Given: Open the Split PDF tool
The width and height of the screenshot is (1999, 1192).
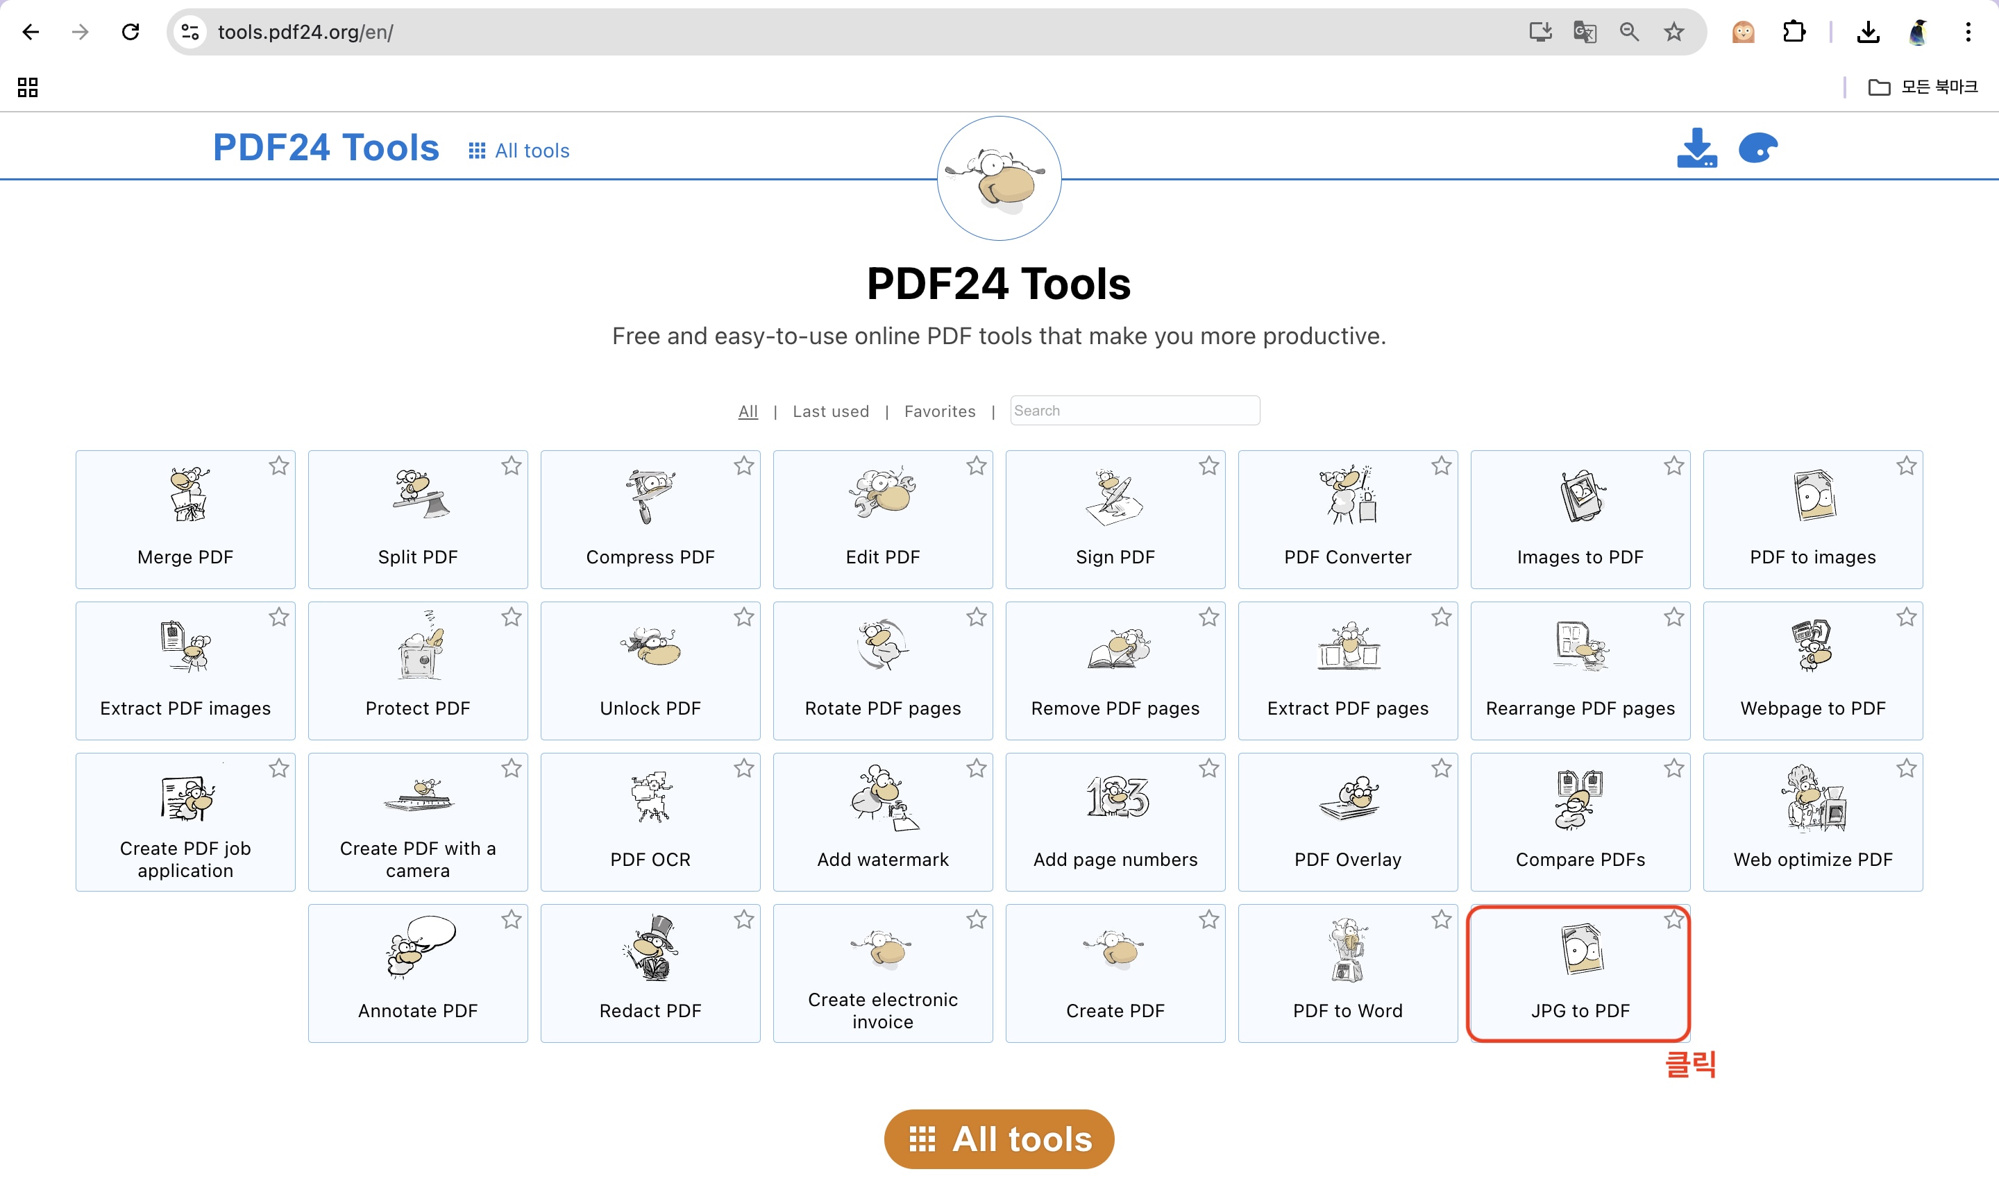Looking at the screenshot, I should coord(417,519).
